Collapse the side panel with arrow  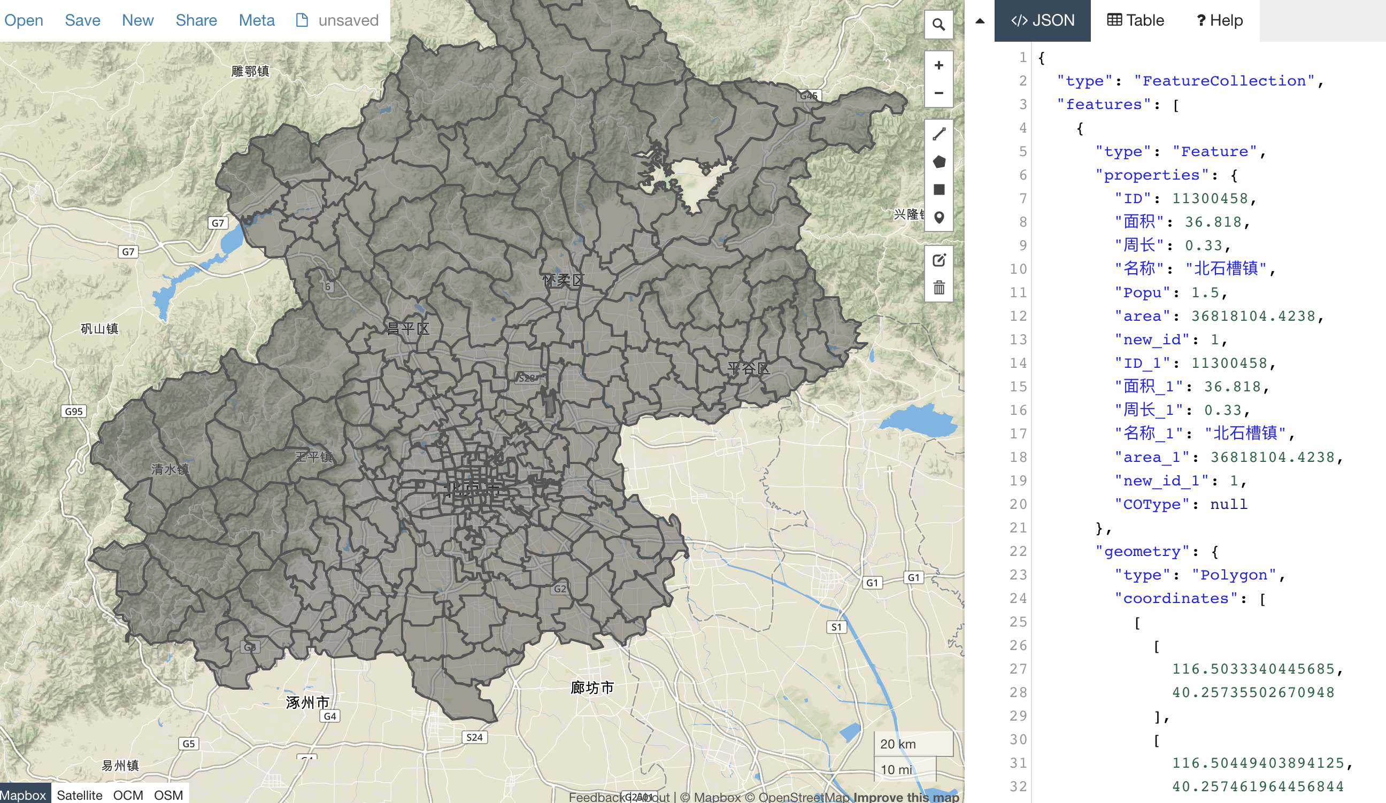click(x=980, y=21)
